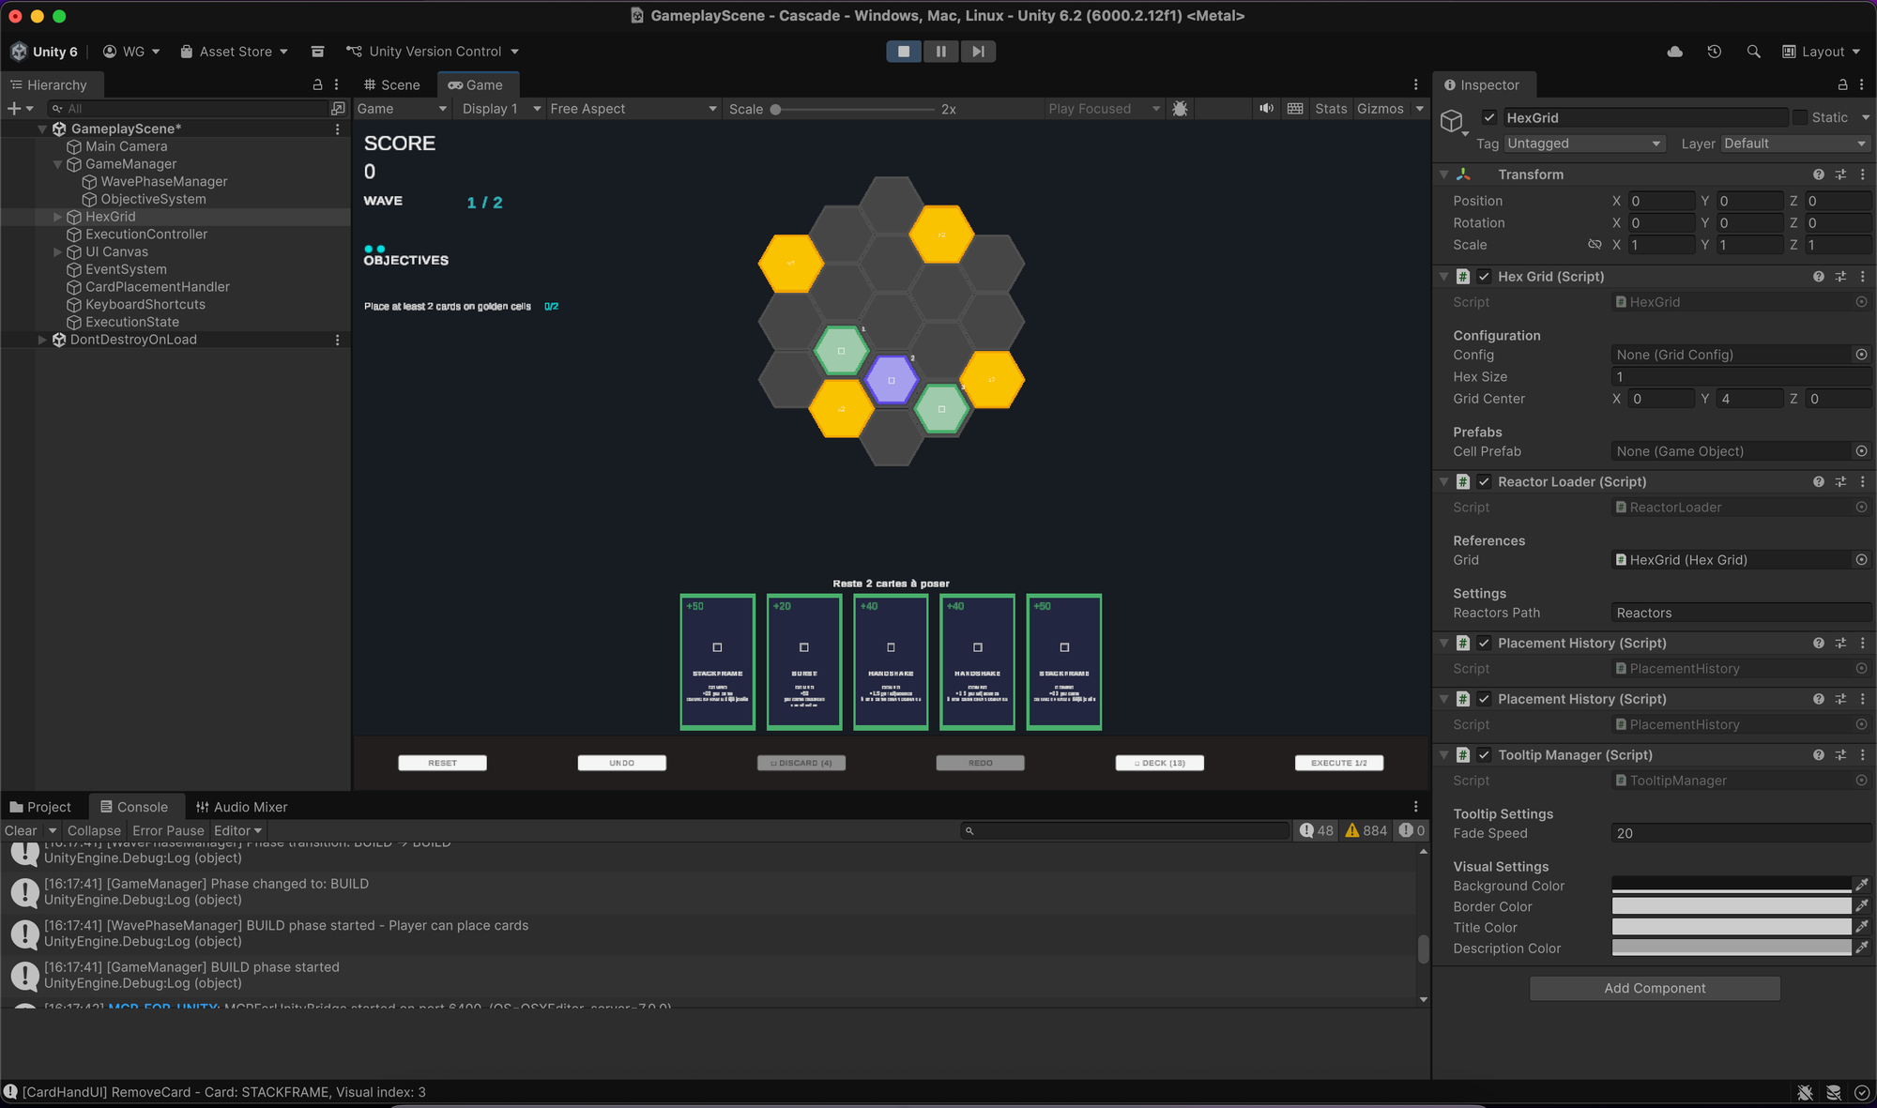Click the Add Component button

point(1655,988)
